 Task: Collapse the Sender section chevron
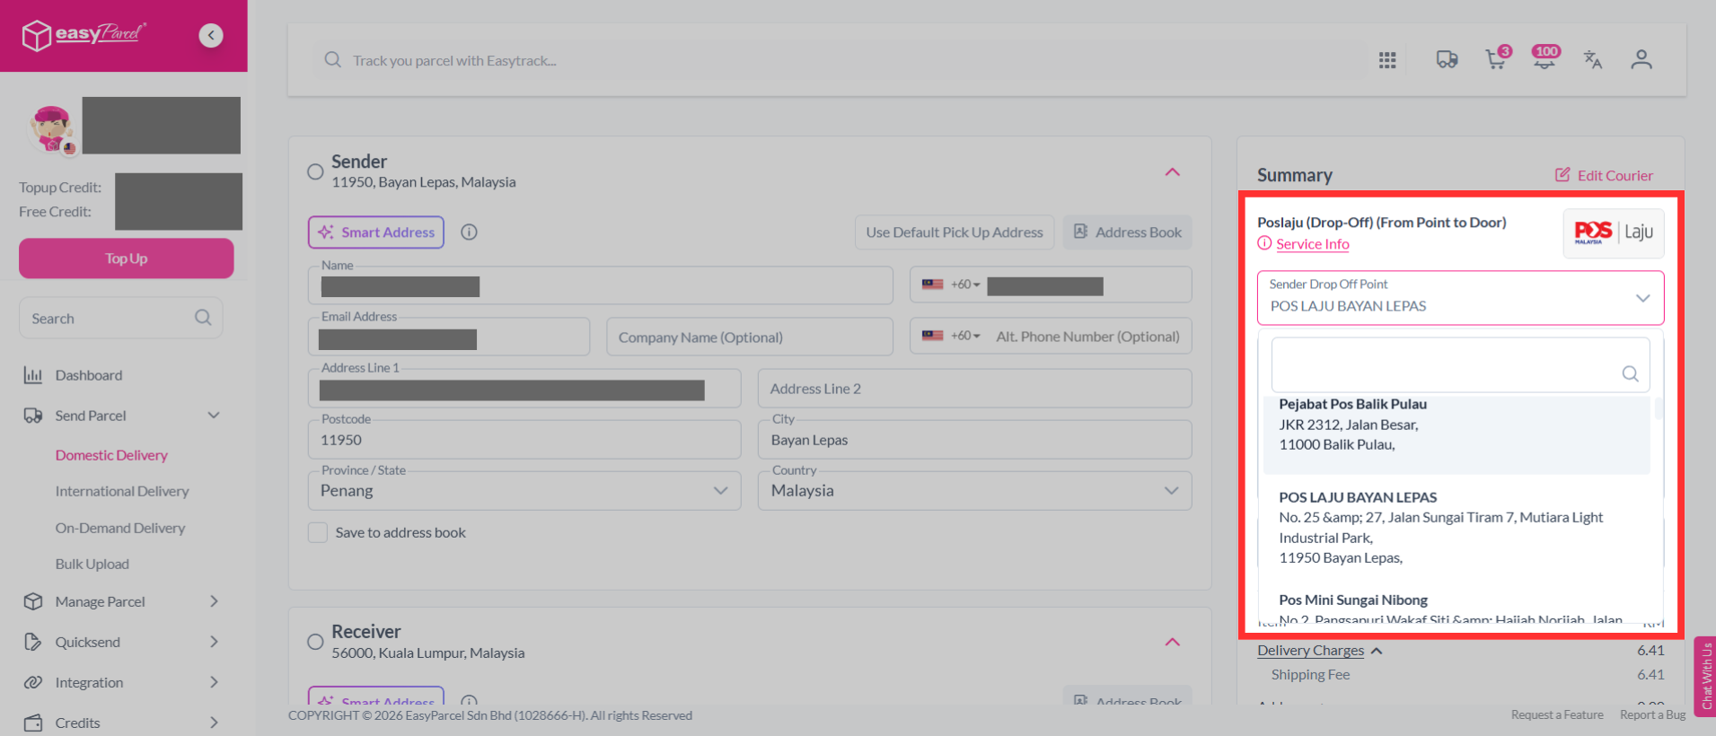[x=1173, y=171]
